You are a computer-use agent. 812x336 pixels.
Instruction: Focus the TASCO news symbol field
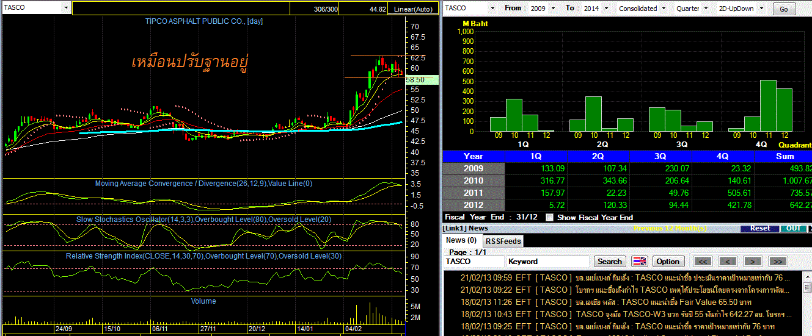[474, 261]
